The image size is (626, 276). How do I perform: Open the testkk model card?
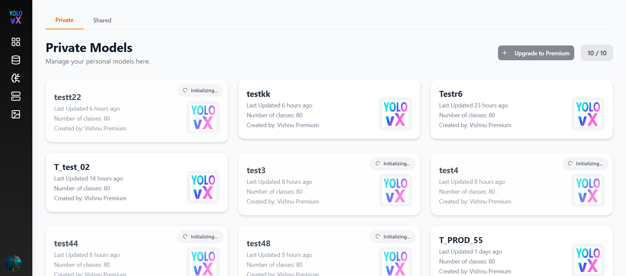point(329,109)
